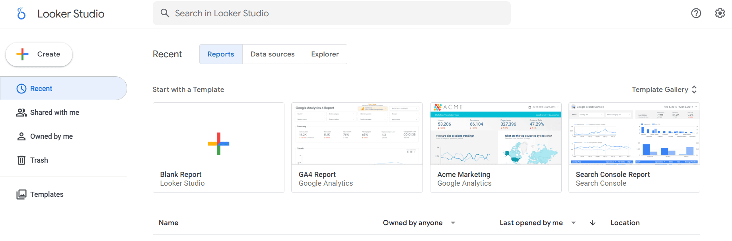The width and height of the screenshot is (732, 241).
Task: Click the Recent clock icon
Action: [x=21, y=89]
